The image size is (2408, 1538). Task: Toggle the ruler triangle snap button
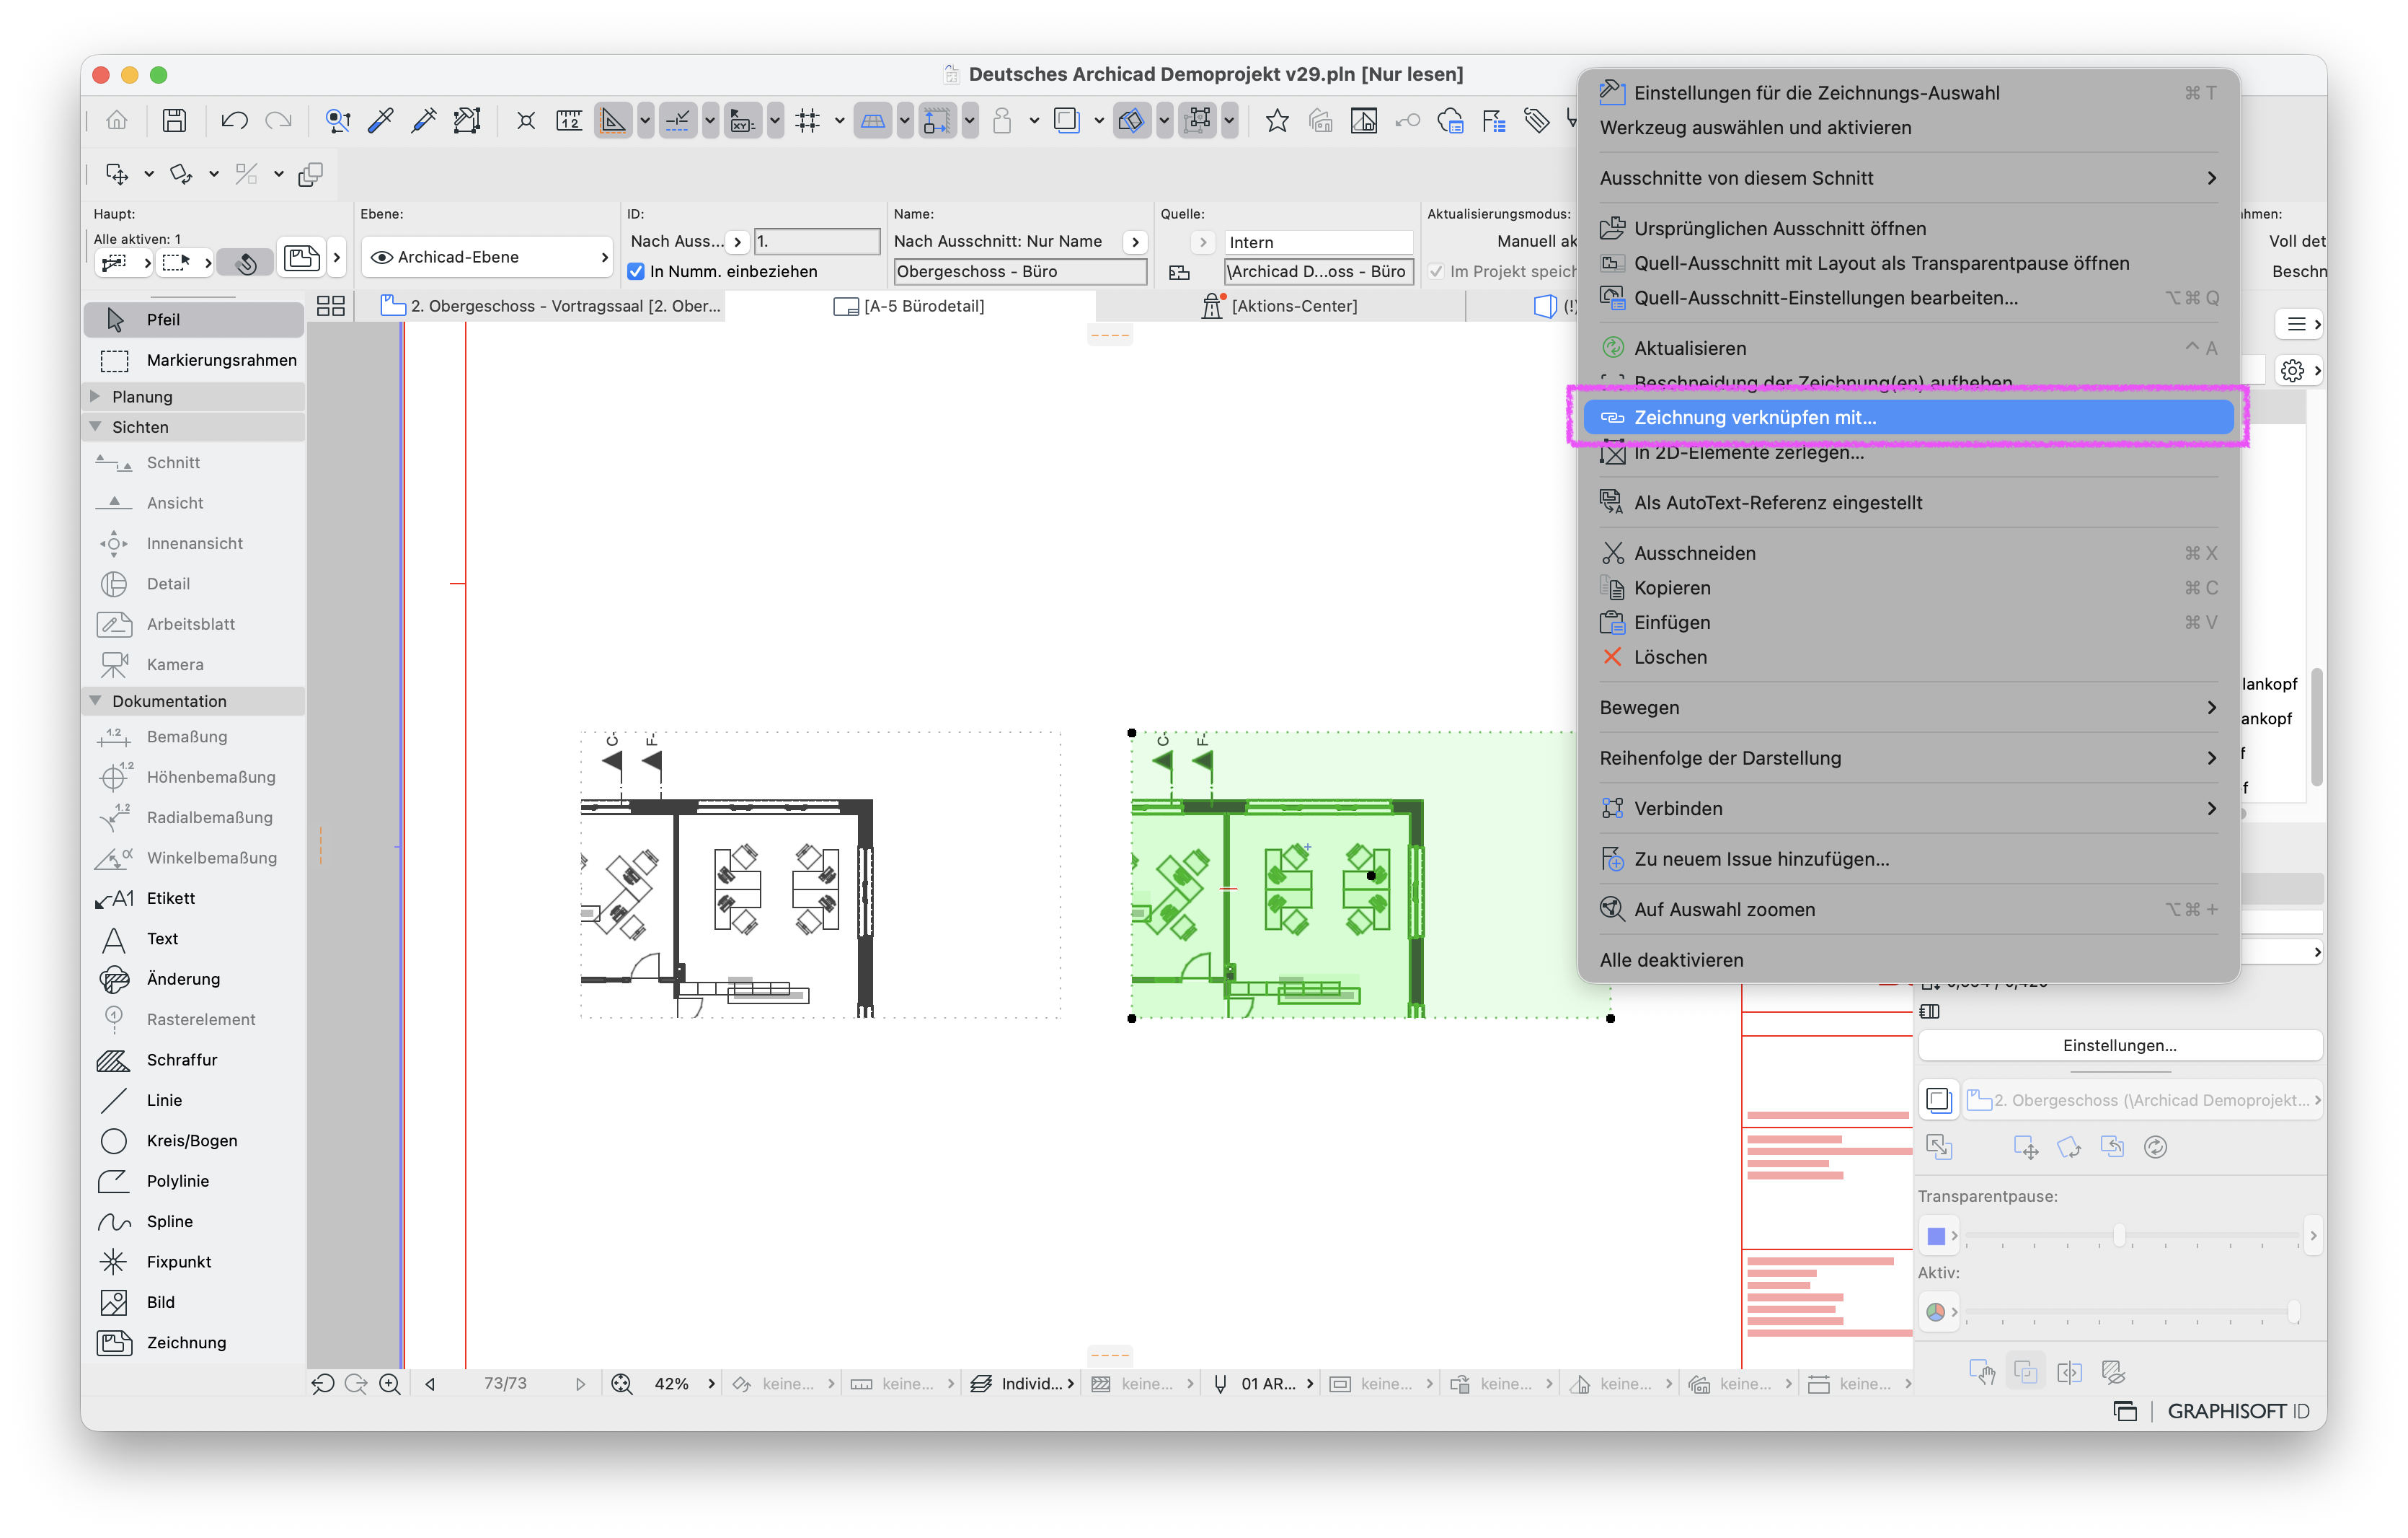612,121
